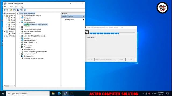Screen dimensions: 172x96
Task: Open File Explorer from the taskbar
Action: (x=53, y=94)
